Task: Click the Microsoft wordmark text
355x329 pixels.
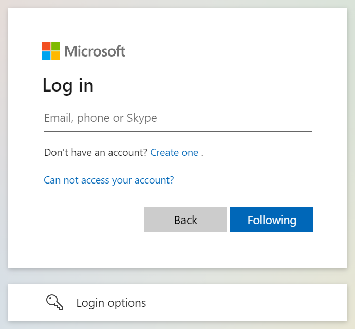Action: (x=95, y=51)
